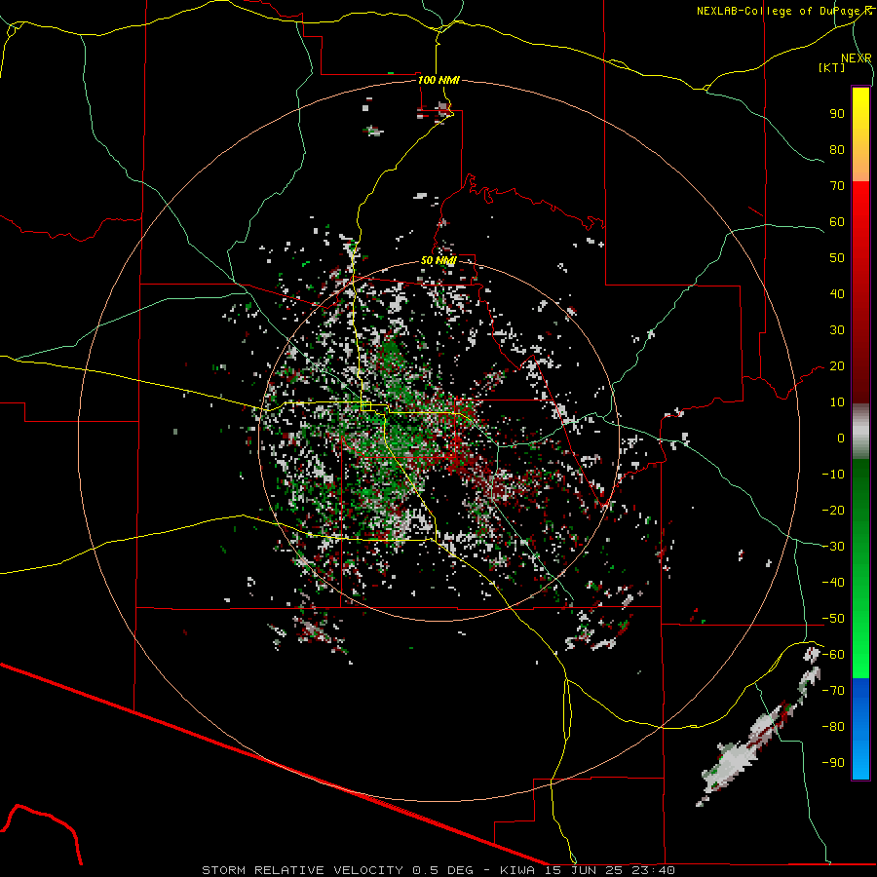This screenshot has height=877, width=877.
Task: Click the 100 NMI range ring label
Action: click(438, 80)
